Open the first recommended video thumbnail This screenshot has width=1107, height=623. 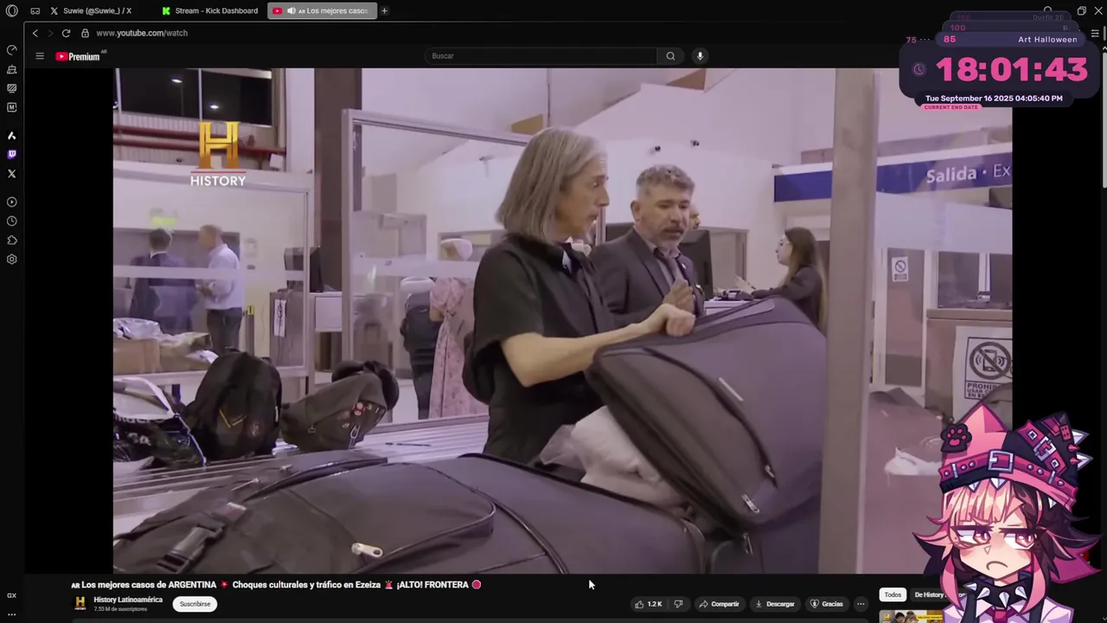[911, 617]
